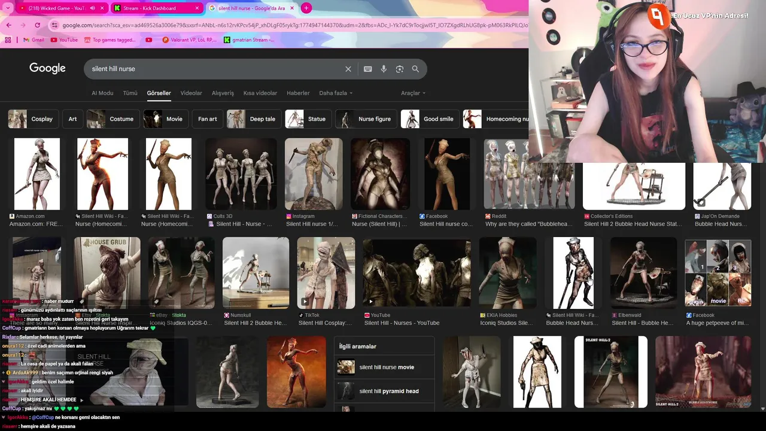
Task: Close the silent hill nurse Google tab
Action: (293, 8)
